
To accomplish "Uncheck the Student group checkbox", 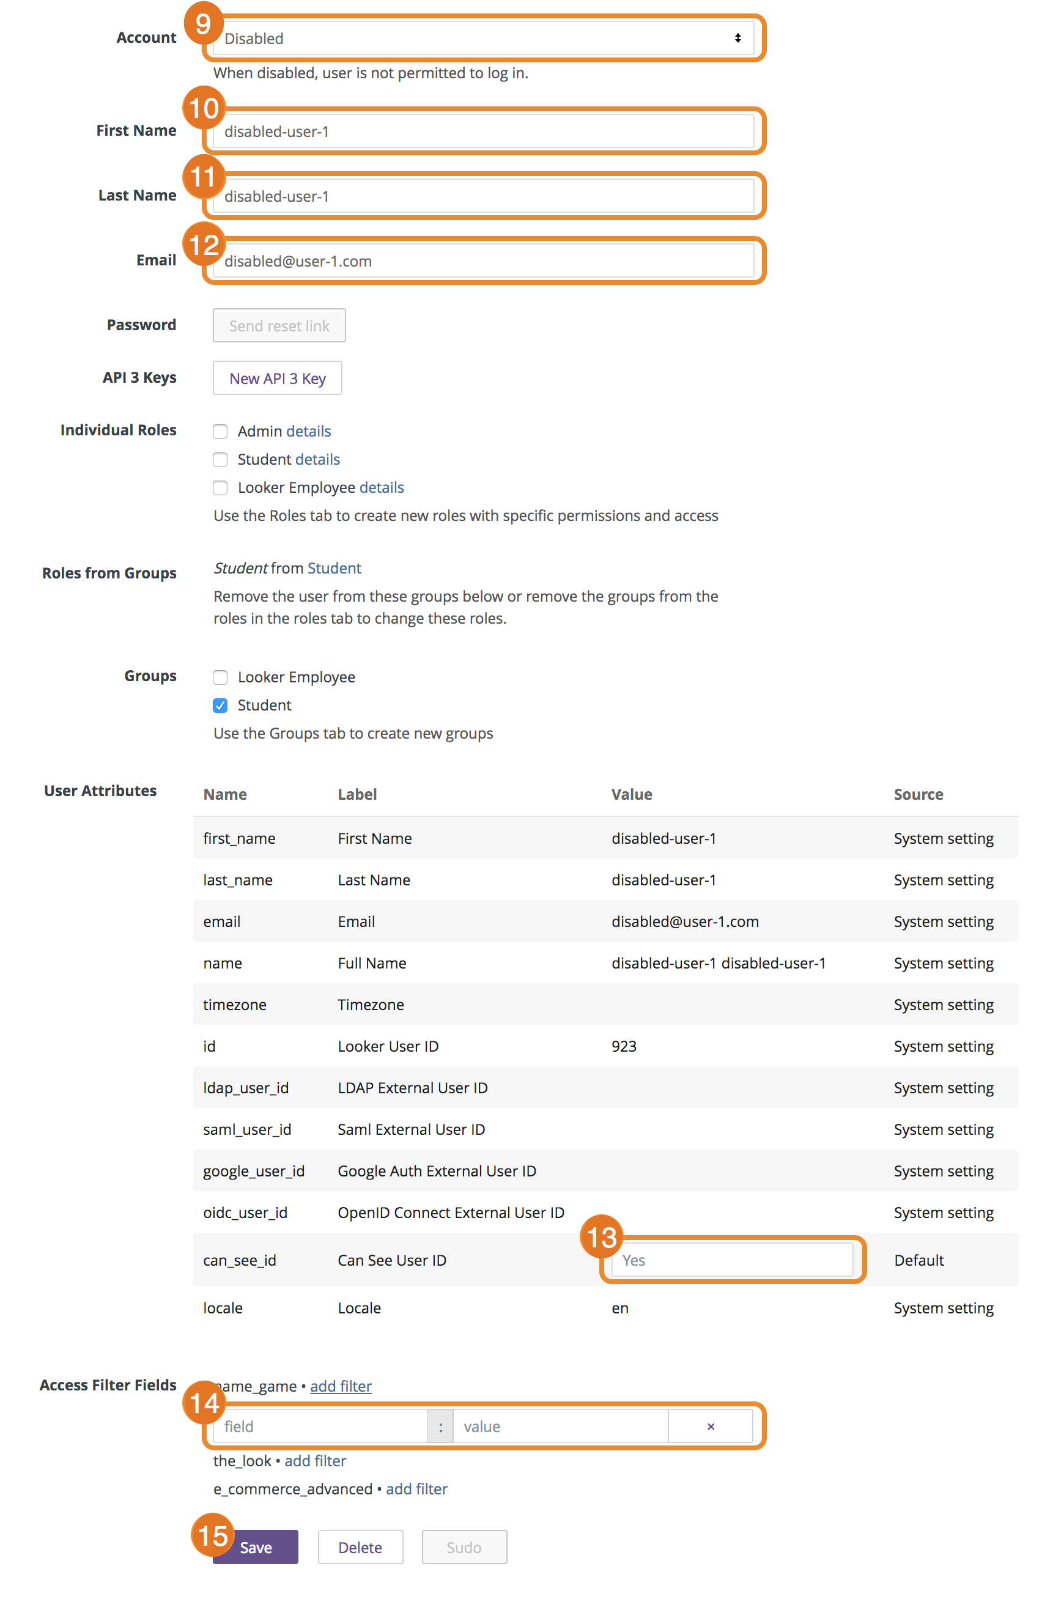I will click(220, 706).
